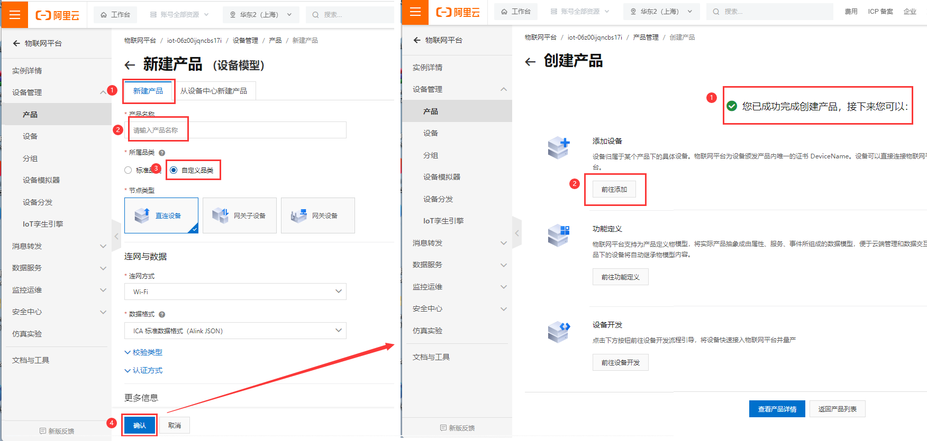Click the back arrow beside 创建产品 heading
This screenshot has height=441, width=927.
pyautogui.click(x=530, y=62)
